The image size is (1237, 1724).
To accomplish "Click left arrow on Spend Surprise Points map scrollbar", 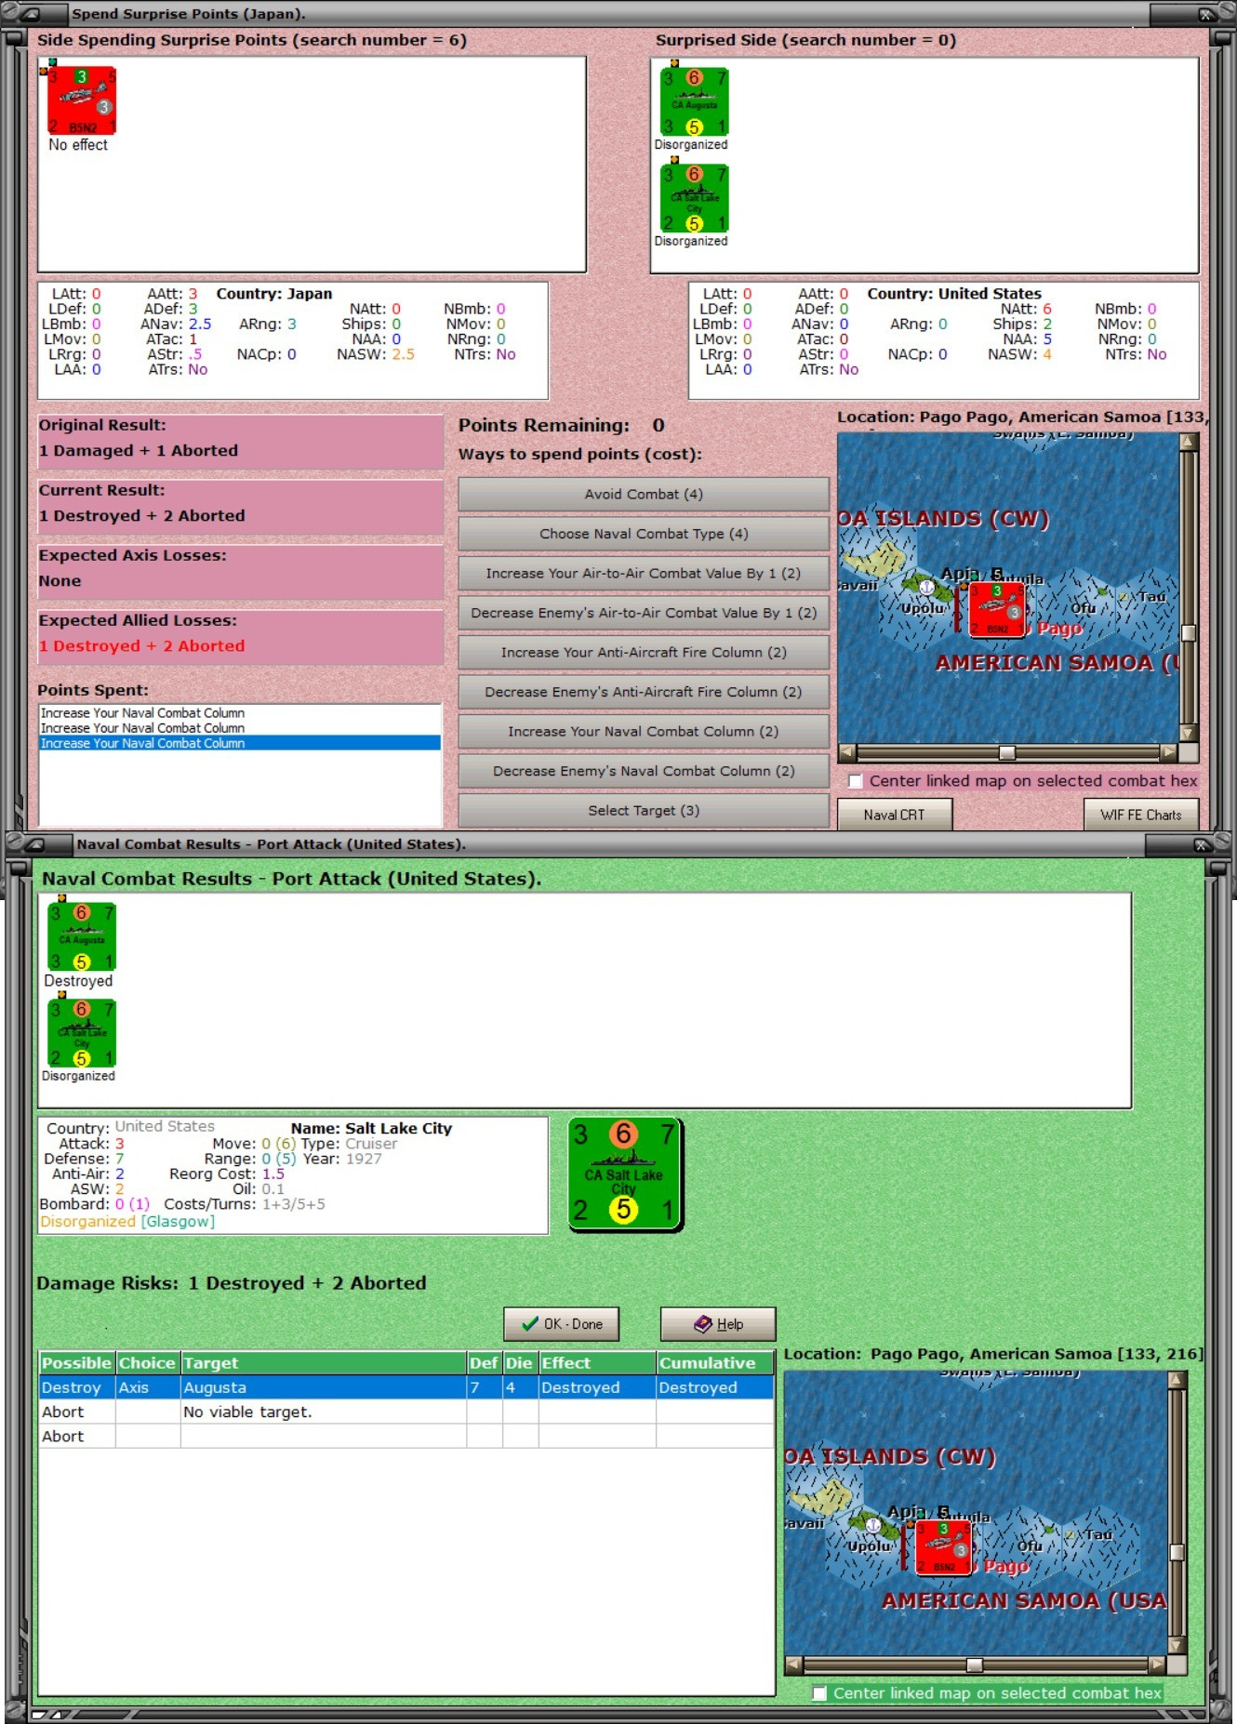I will click(847, 752).
